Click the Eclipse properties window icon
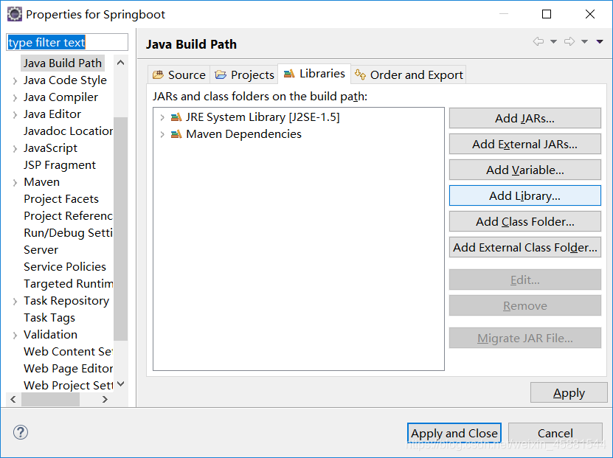 (15, 15)
